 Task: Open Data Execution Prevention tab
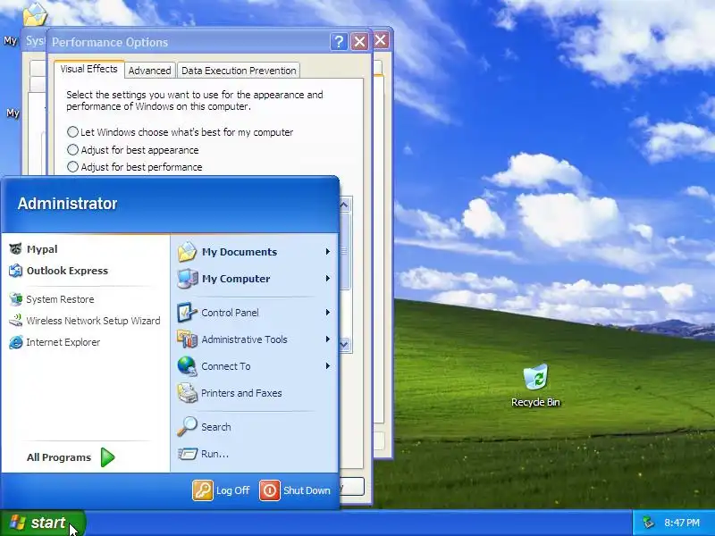point(239,71)
